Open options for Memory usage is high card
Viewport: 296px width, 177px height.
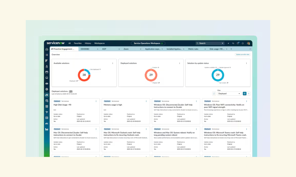click(x=146, y=101)
